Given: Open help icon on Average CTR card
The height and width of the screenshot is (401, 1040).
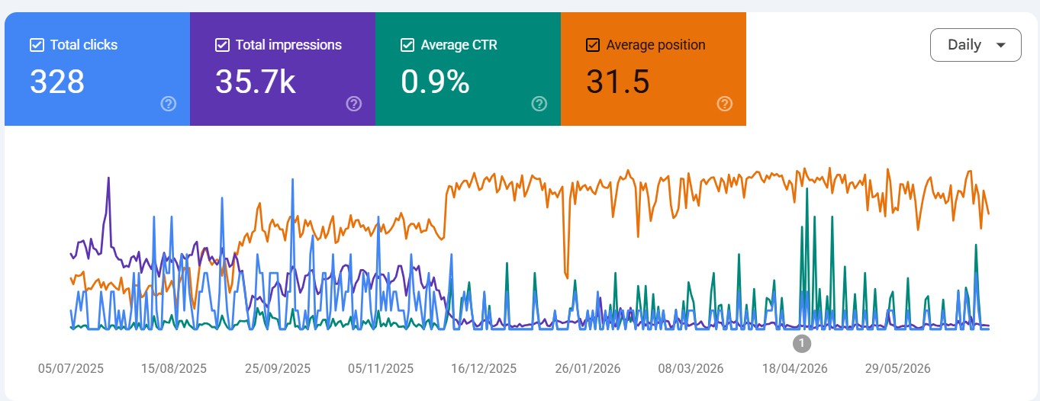Looking at the screenshot, I should point(539,104).
